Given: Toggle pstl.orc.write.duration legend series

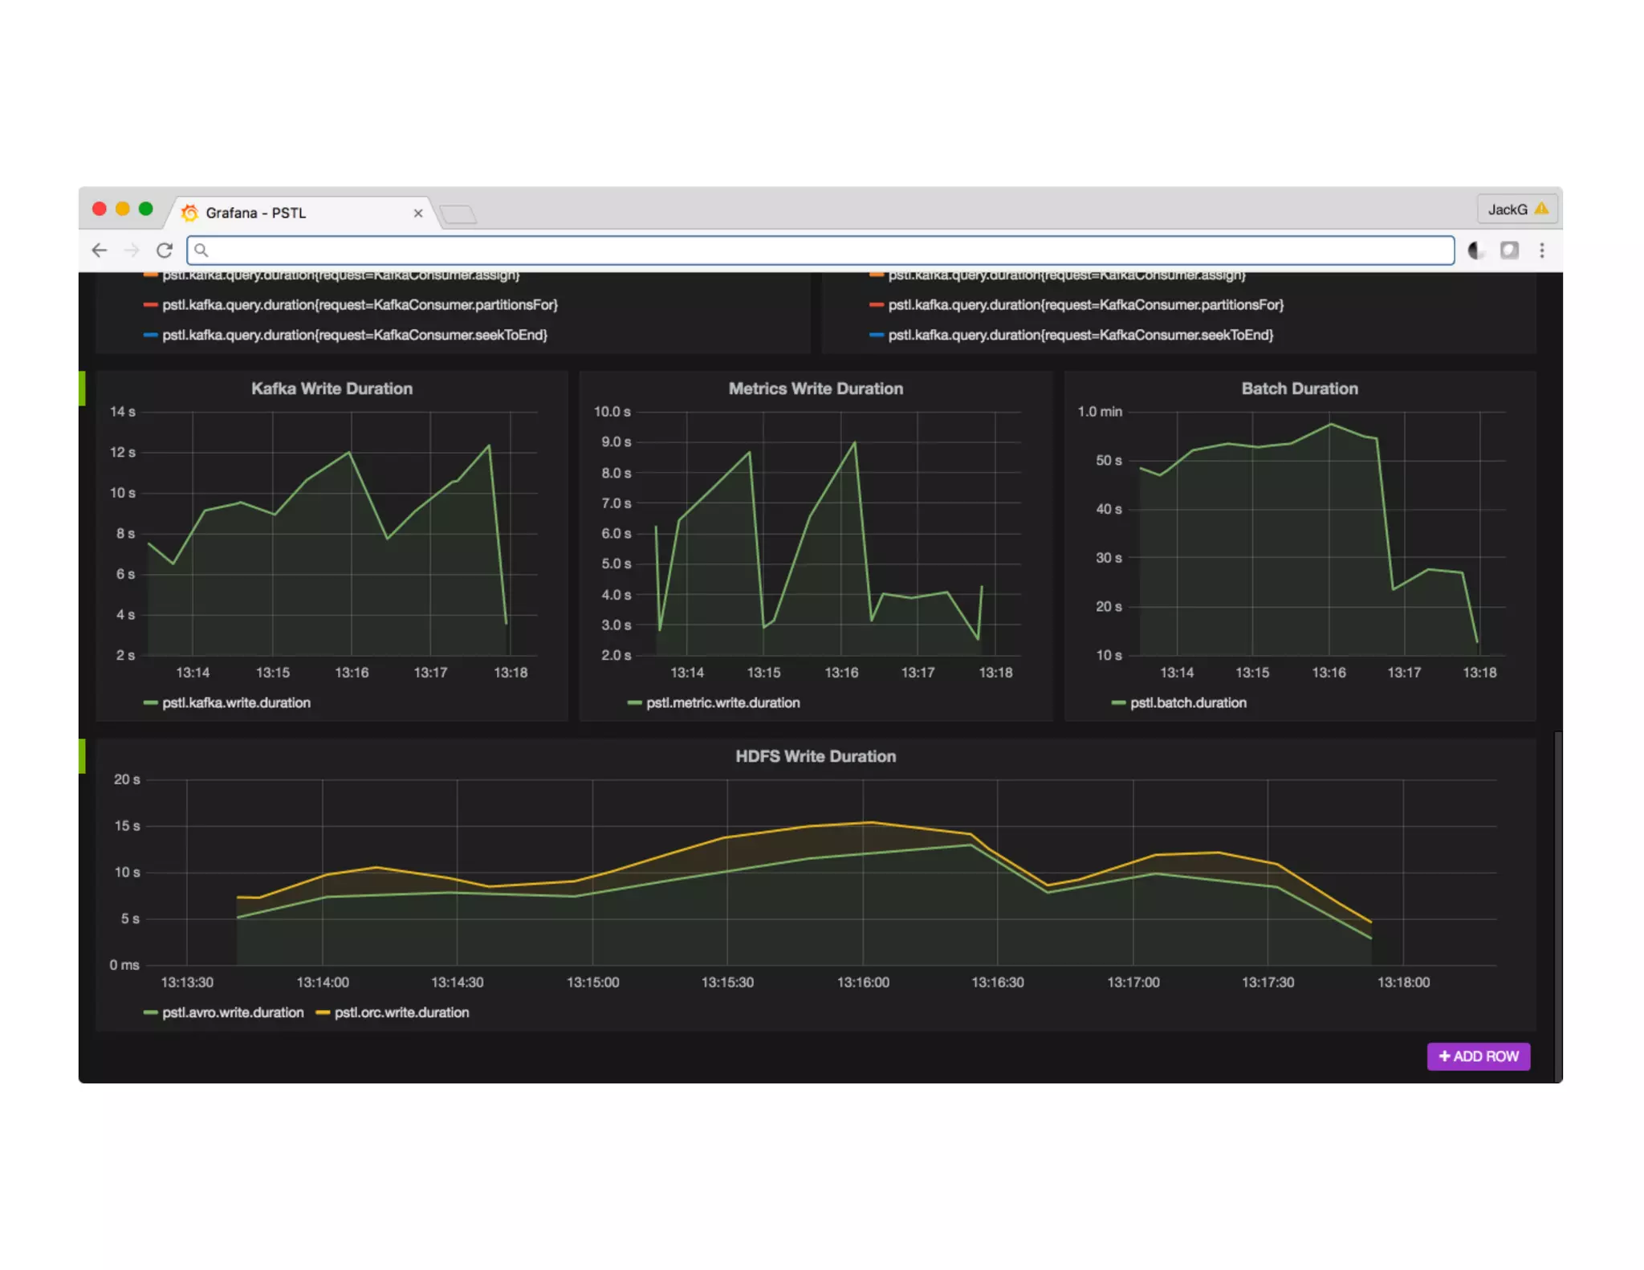Looking at the screenshot, I should coord(401,1012).
